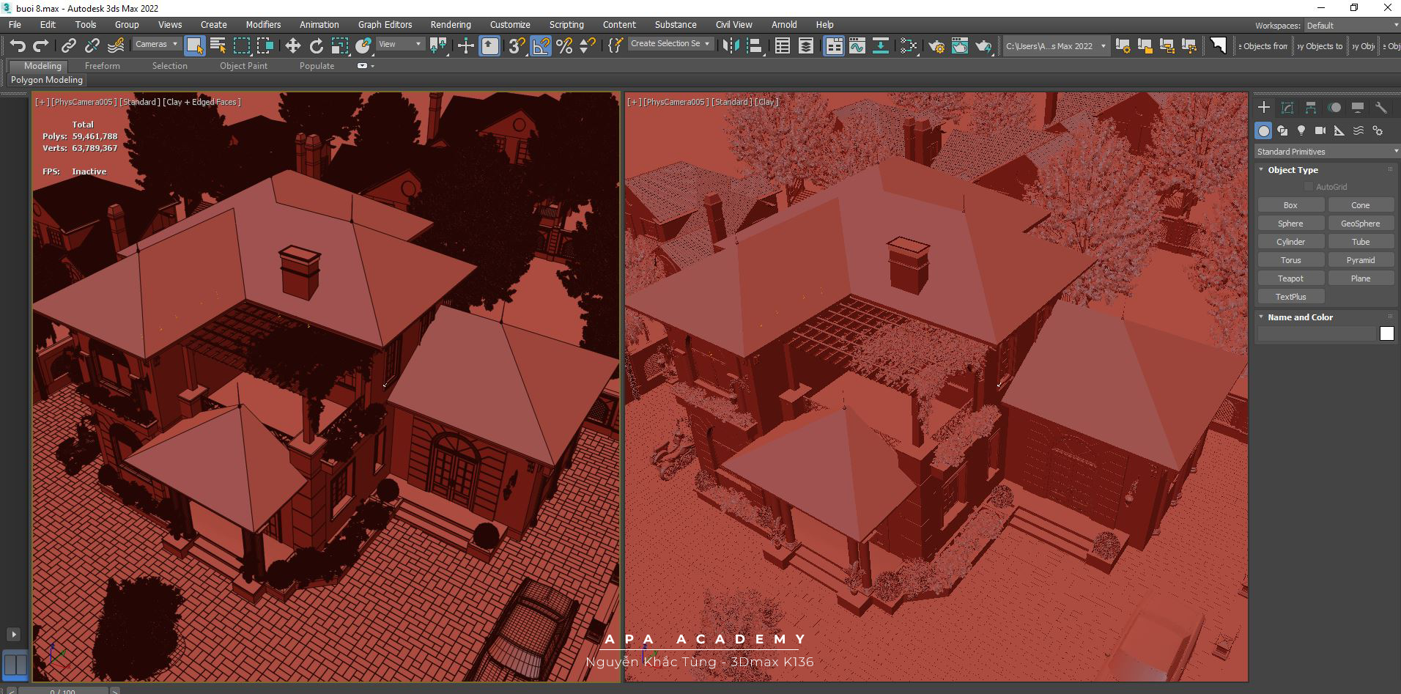Click the Teapot primitive button
This screenshot has width=1401, height=694.
(1290, 278)
